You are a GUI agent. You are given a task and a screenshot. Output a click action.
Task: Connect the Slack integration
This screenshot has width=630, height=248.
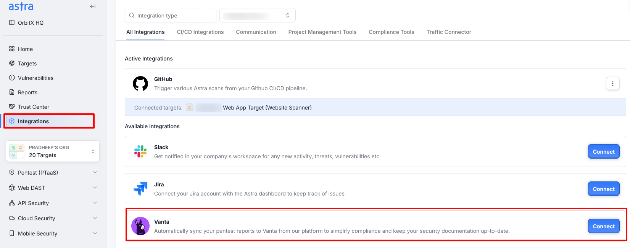pos(604,151)
